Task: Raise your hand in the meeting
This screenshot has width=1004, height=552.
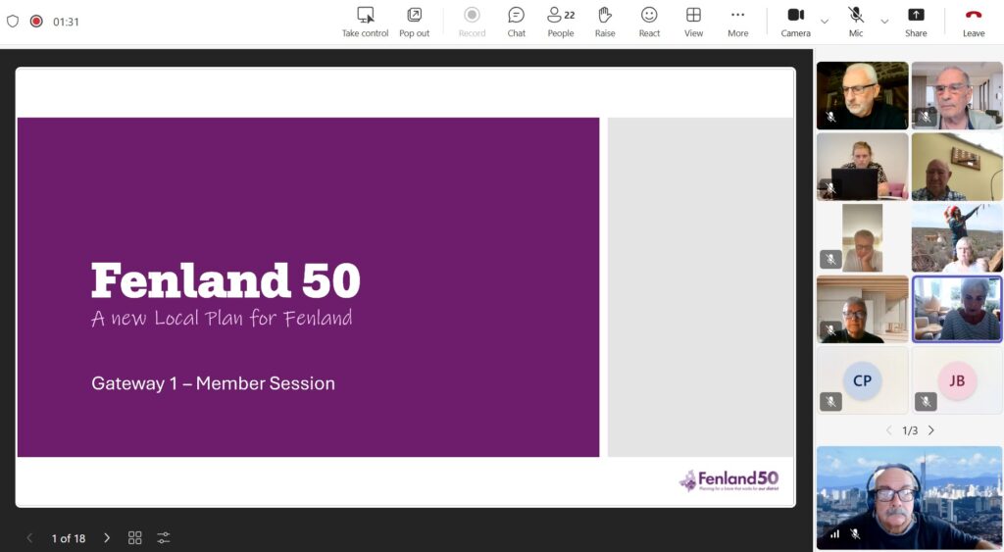Action: (604, 22)
